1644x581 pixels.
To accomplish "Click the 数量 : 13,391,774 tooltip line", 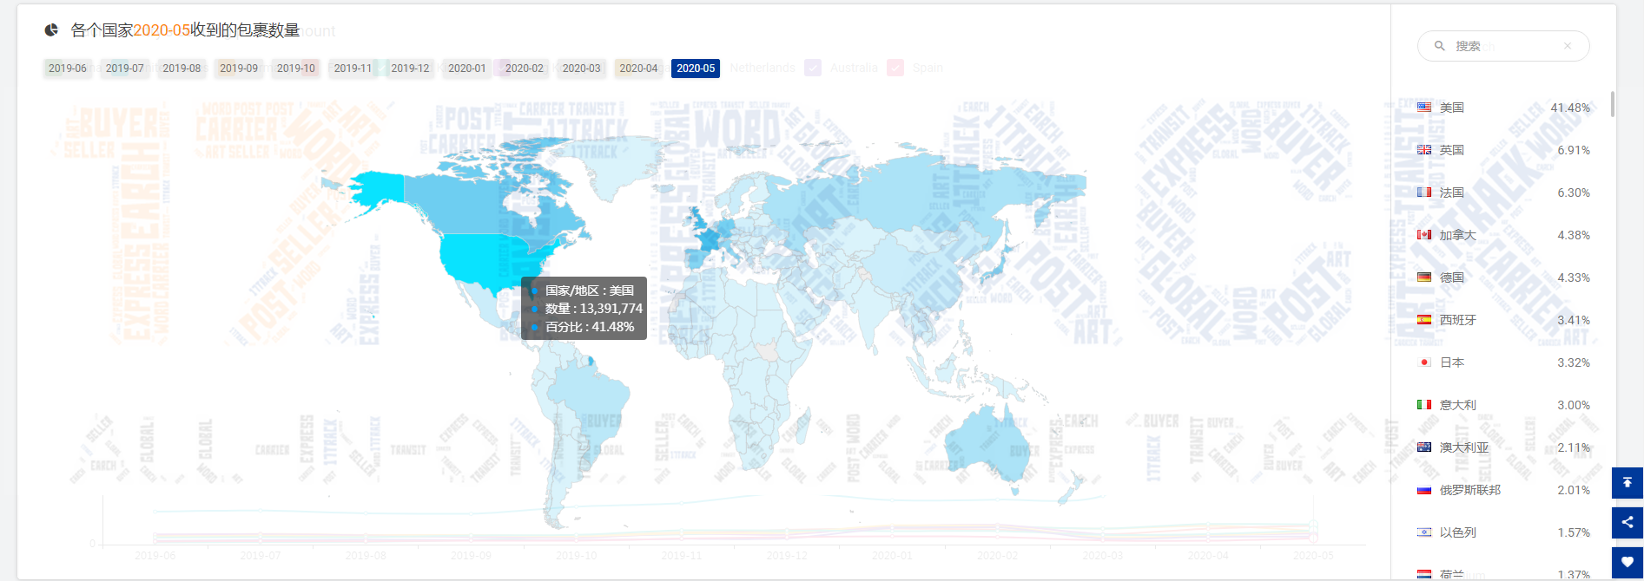I will 594,309.
